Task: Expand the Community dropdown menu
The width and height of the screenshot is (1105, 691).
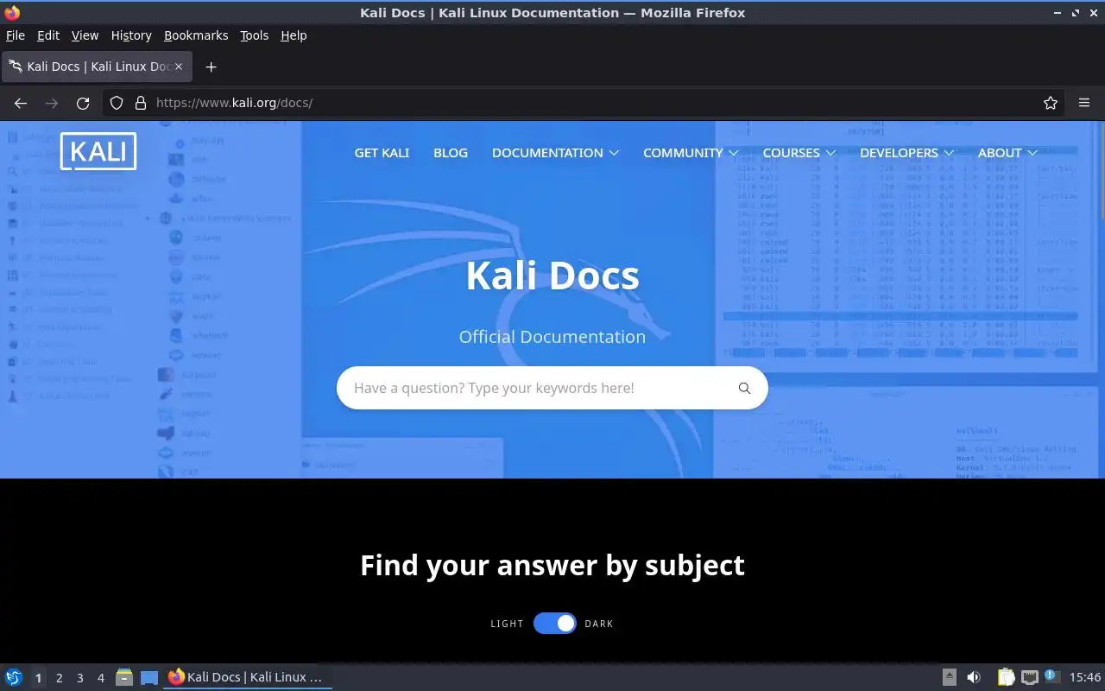Action: tap(691, 153)
